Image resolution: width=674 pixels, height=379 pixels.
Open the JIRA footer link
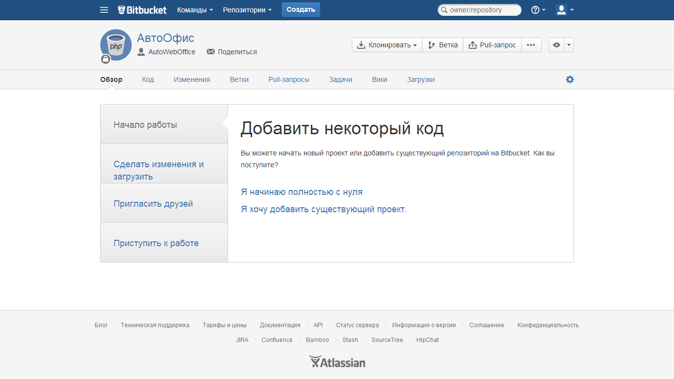pyautogui.click(x=242, y=340)
